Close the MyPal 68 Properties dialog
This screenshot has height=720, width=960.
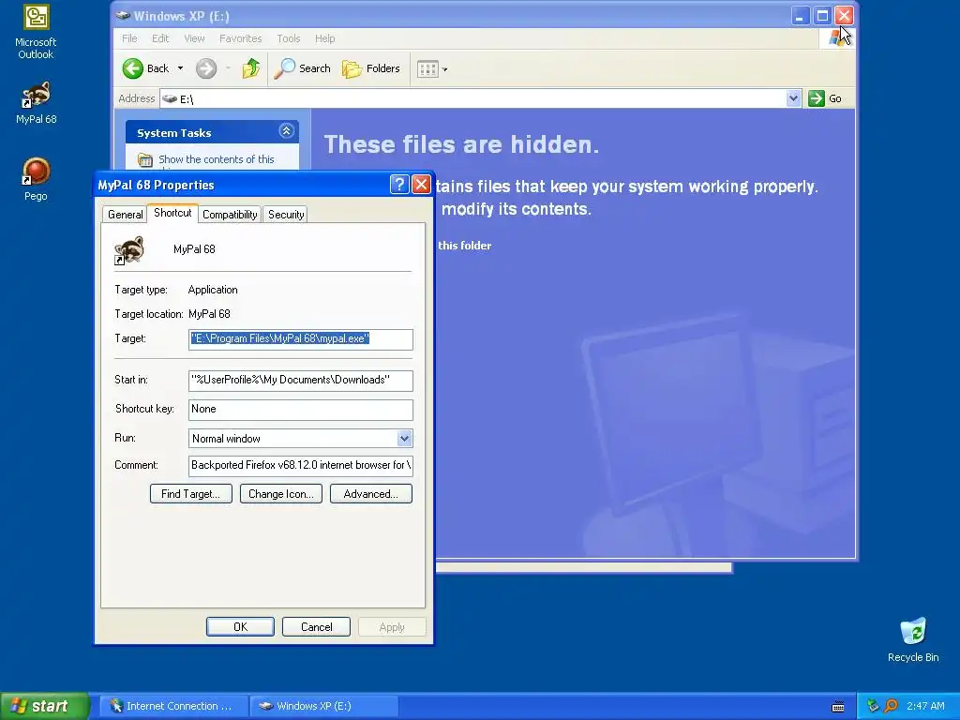pyautogui.click(x=421, y=185)
